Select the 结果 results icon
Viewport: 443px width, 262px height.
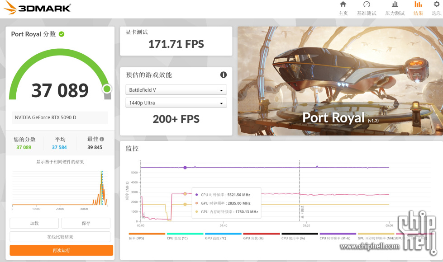[418, 4]
